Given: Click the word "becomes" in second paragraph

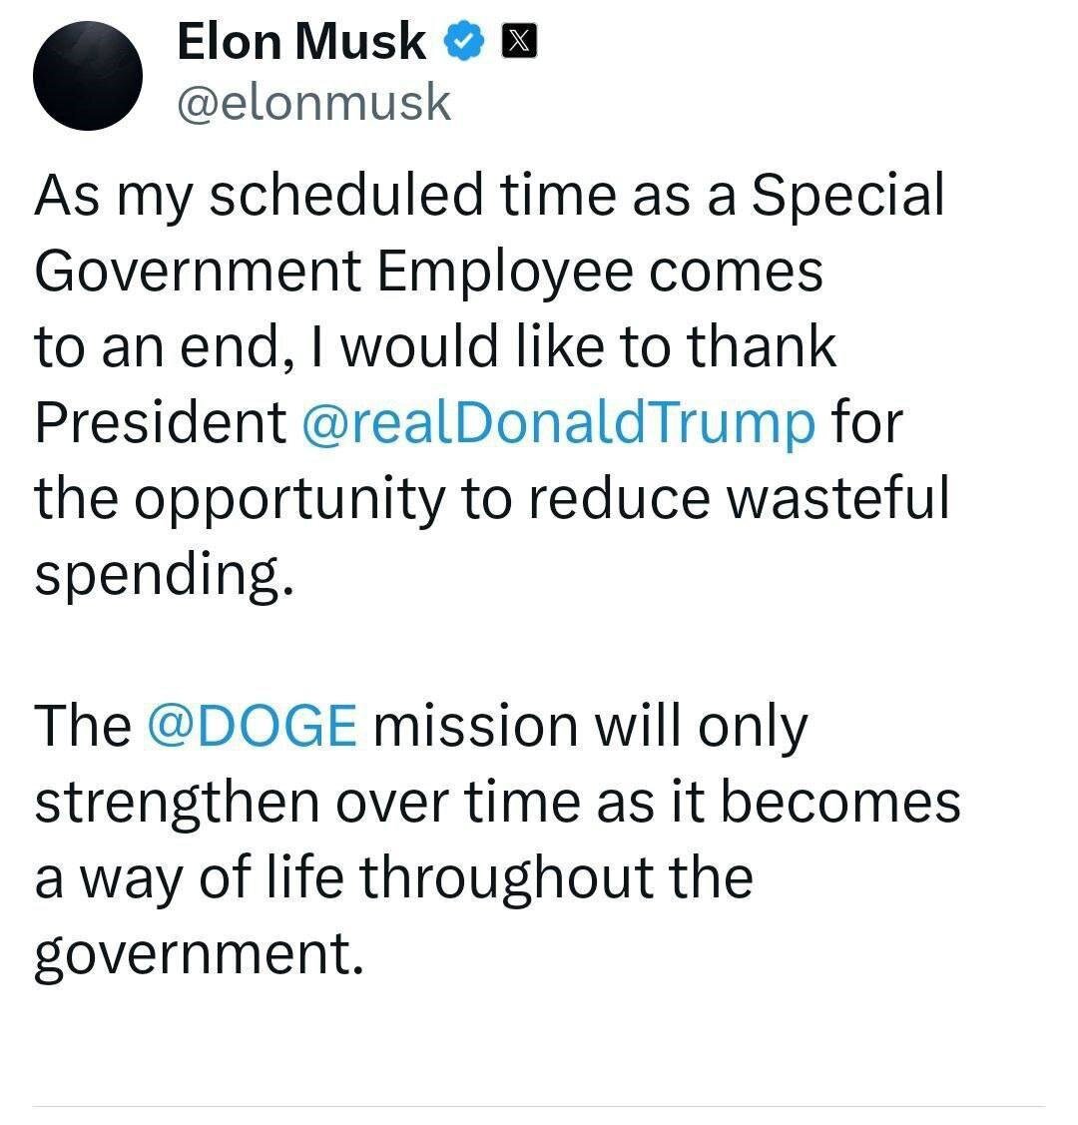Looking at the screenshot, I should pos(839,802).
